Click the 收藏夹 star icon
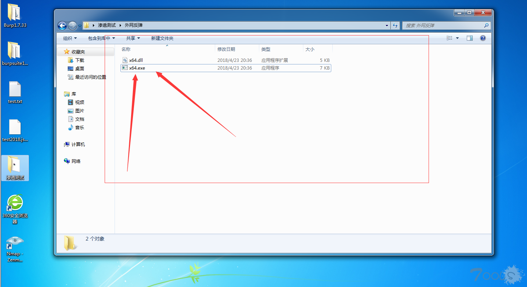527x287 pixels. [66, 52]
